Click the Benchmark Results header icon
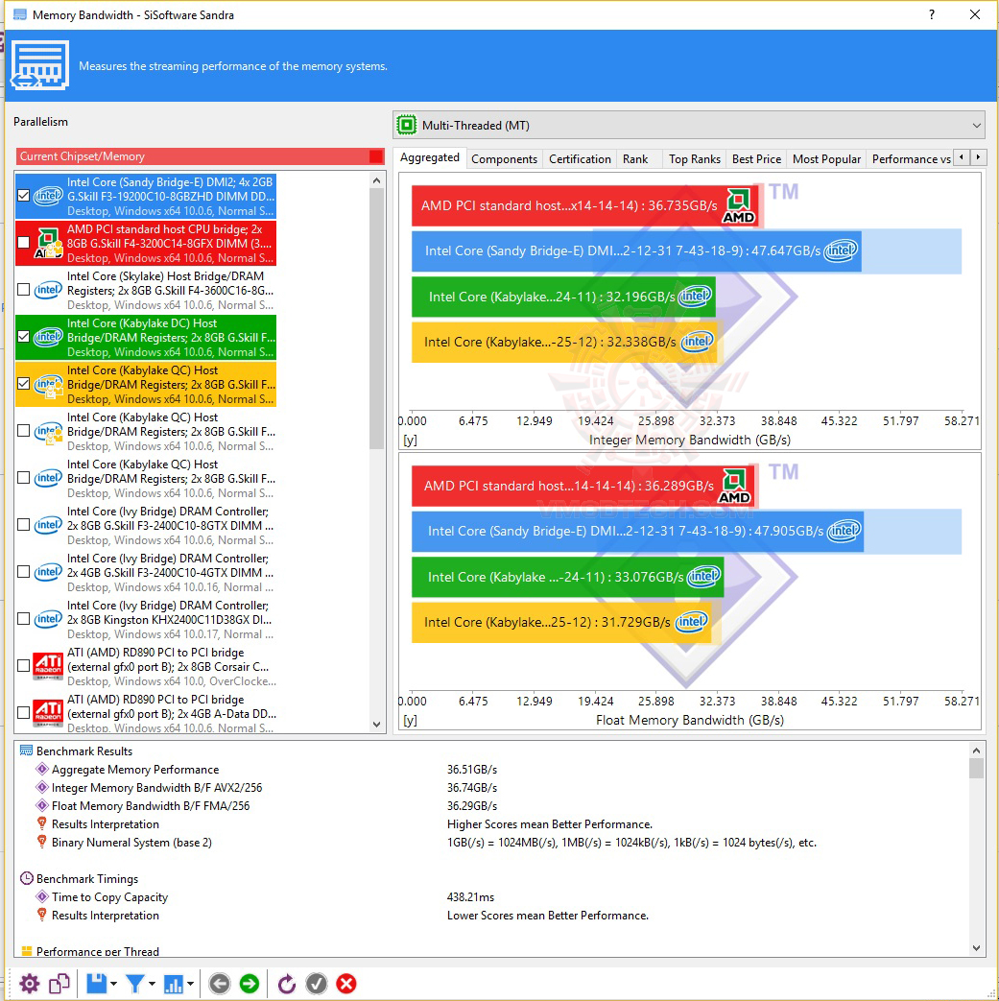The width and height of the screenshot is (999, 1001). (26, 751)
